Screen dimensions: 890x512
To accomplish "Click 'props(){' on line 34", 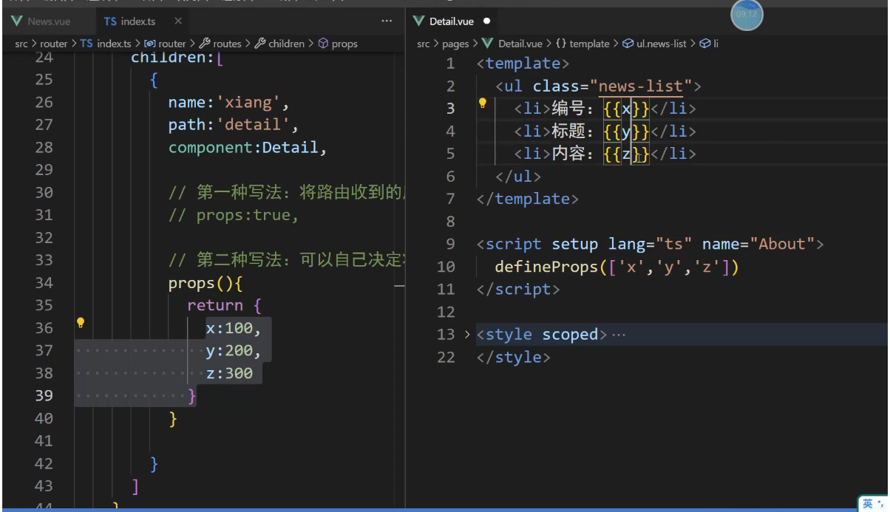I will pyautogui.click(x=205, y=282).
